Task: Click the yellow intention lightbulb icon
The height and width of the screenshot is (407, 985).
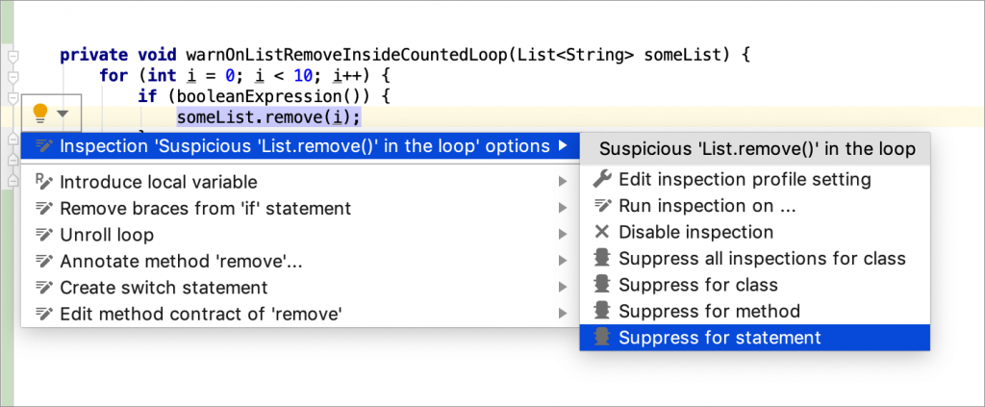Action: click(x=40, y=114)
